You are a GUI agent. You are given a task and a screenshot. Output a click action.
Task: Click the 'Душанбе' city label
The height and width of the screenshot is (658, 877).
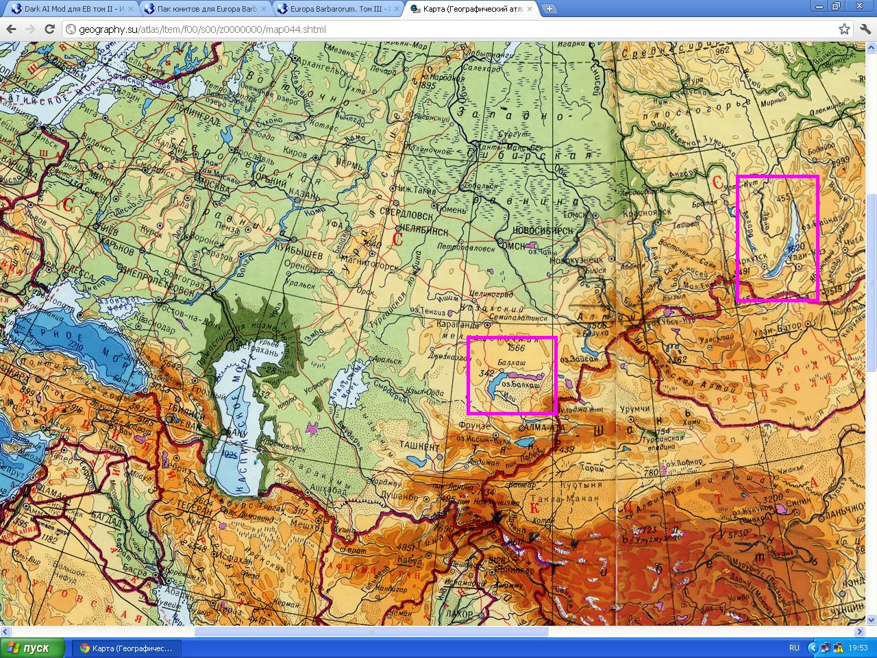(x=398, y=496)
